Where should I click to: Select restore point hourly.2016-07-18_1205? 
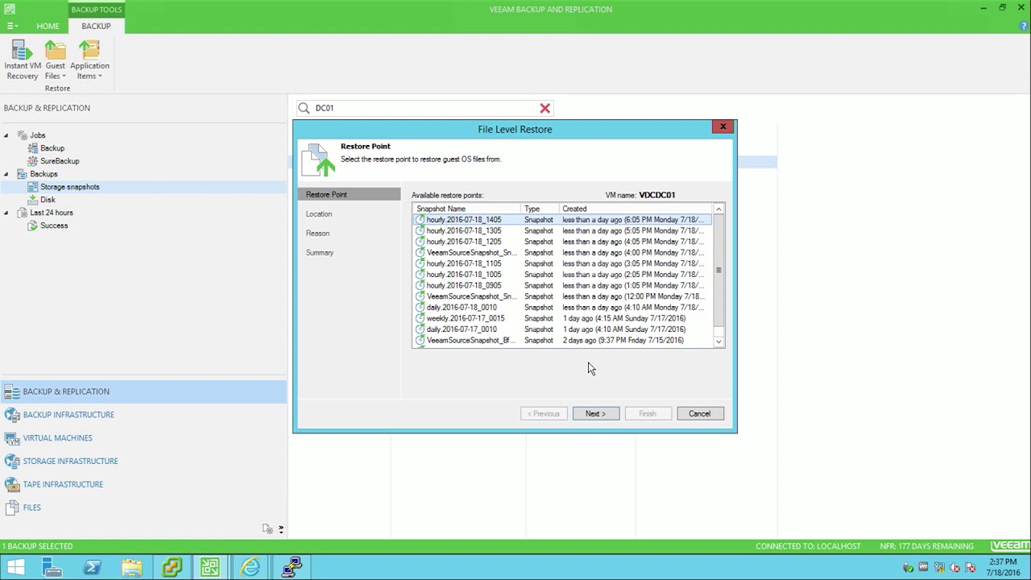[x=562, y=242]
